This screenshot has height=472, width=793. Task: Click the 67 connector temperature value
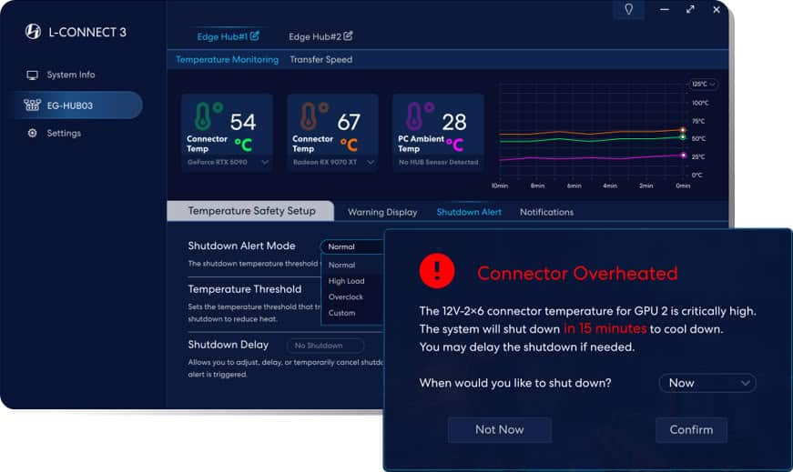pos(349,122)
